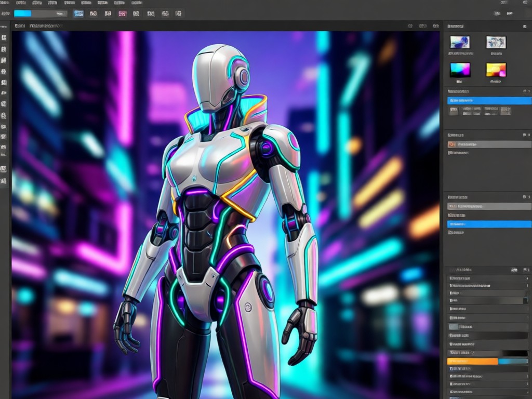Select the grey row just above the lower blue row's label
Screen dimensions: 532x399
489,206
